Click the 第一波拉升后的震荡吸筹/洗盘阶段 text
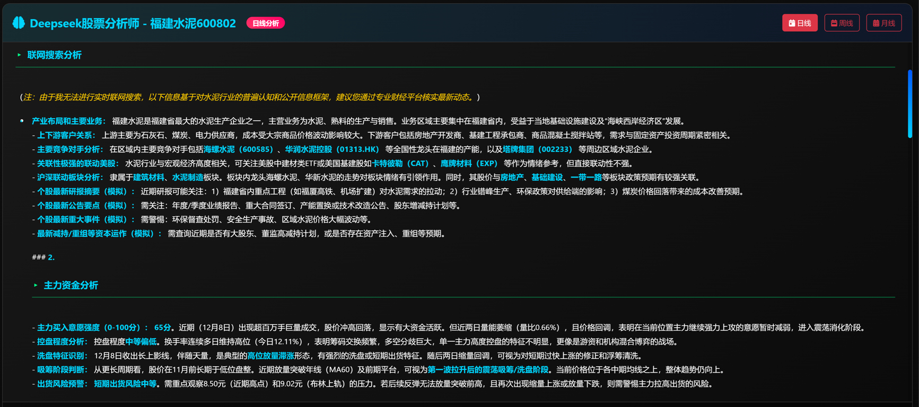 (488, 370)
